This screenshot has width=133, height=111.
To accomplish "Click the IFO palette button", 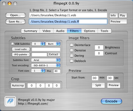I will (x=21, y=55).
